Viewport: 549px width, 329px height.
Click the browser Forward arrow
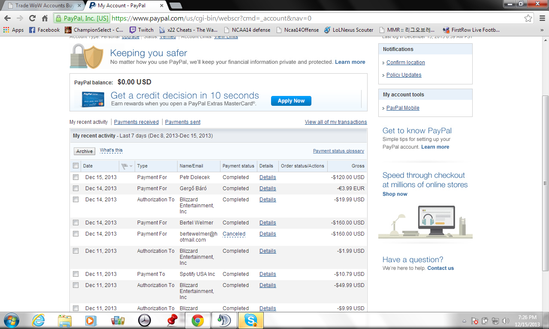point(20,18)
